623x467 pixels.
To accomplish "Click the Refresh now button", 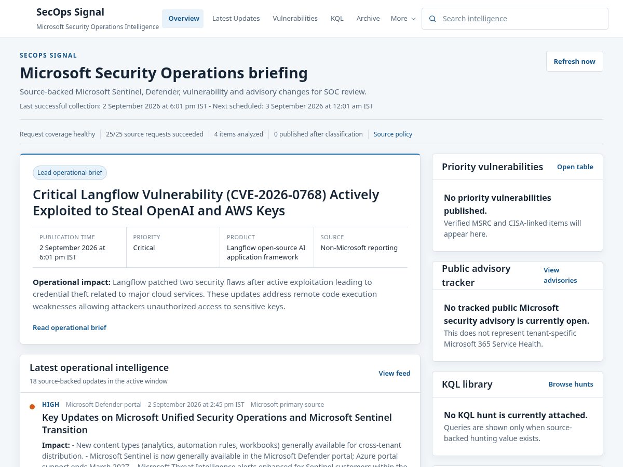I will 574,61.
